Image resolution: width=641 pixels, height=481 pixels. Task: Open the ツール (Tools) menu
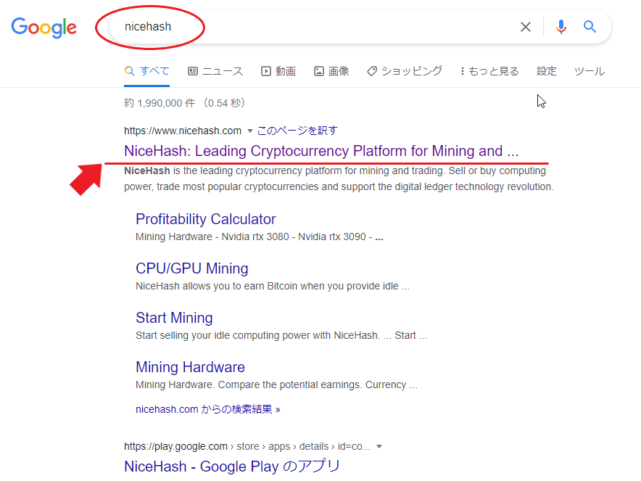pyautogui.click(x=589, y=70)
